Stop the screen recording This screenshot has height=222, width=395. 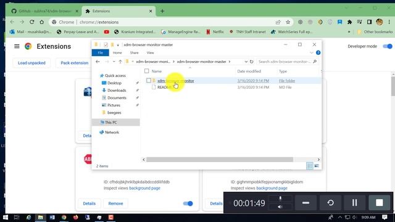380,203
